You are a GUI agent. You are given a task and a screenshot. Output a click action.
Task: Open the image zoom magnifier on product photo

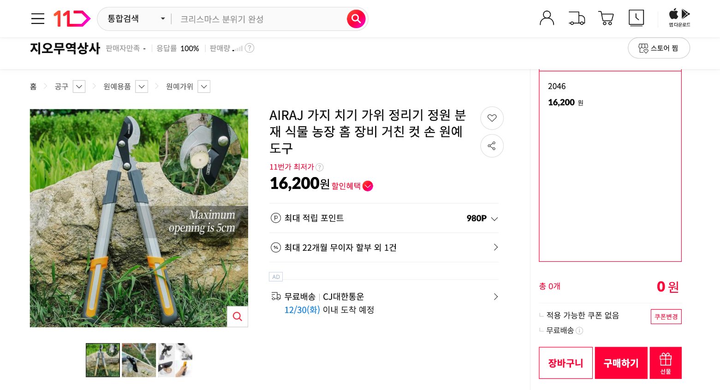(237, 317)
